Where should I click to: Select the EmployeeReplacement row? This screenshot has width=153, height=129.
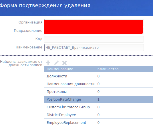(98, 122)
